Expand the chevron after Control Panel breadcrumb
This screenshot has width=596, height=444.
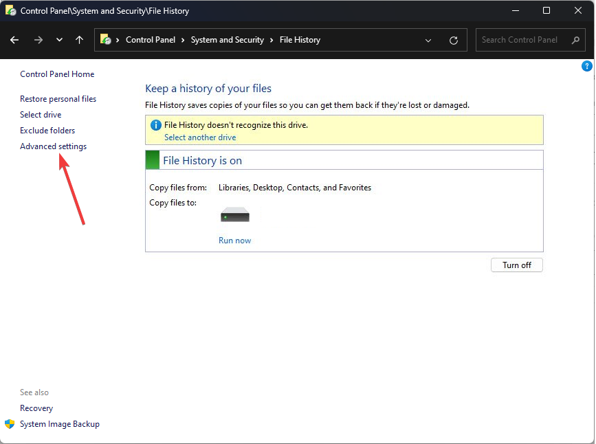(183, 40)
